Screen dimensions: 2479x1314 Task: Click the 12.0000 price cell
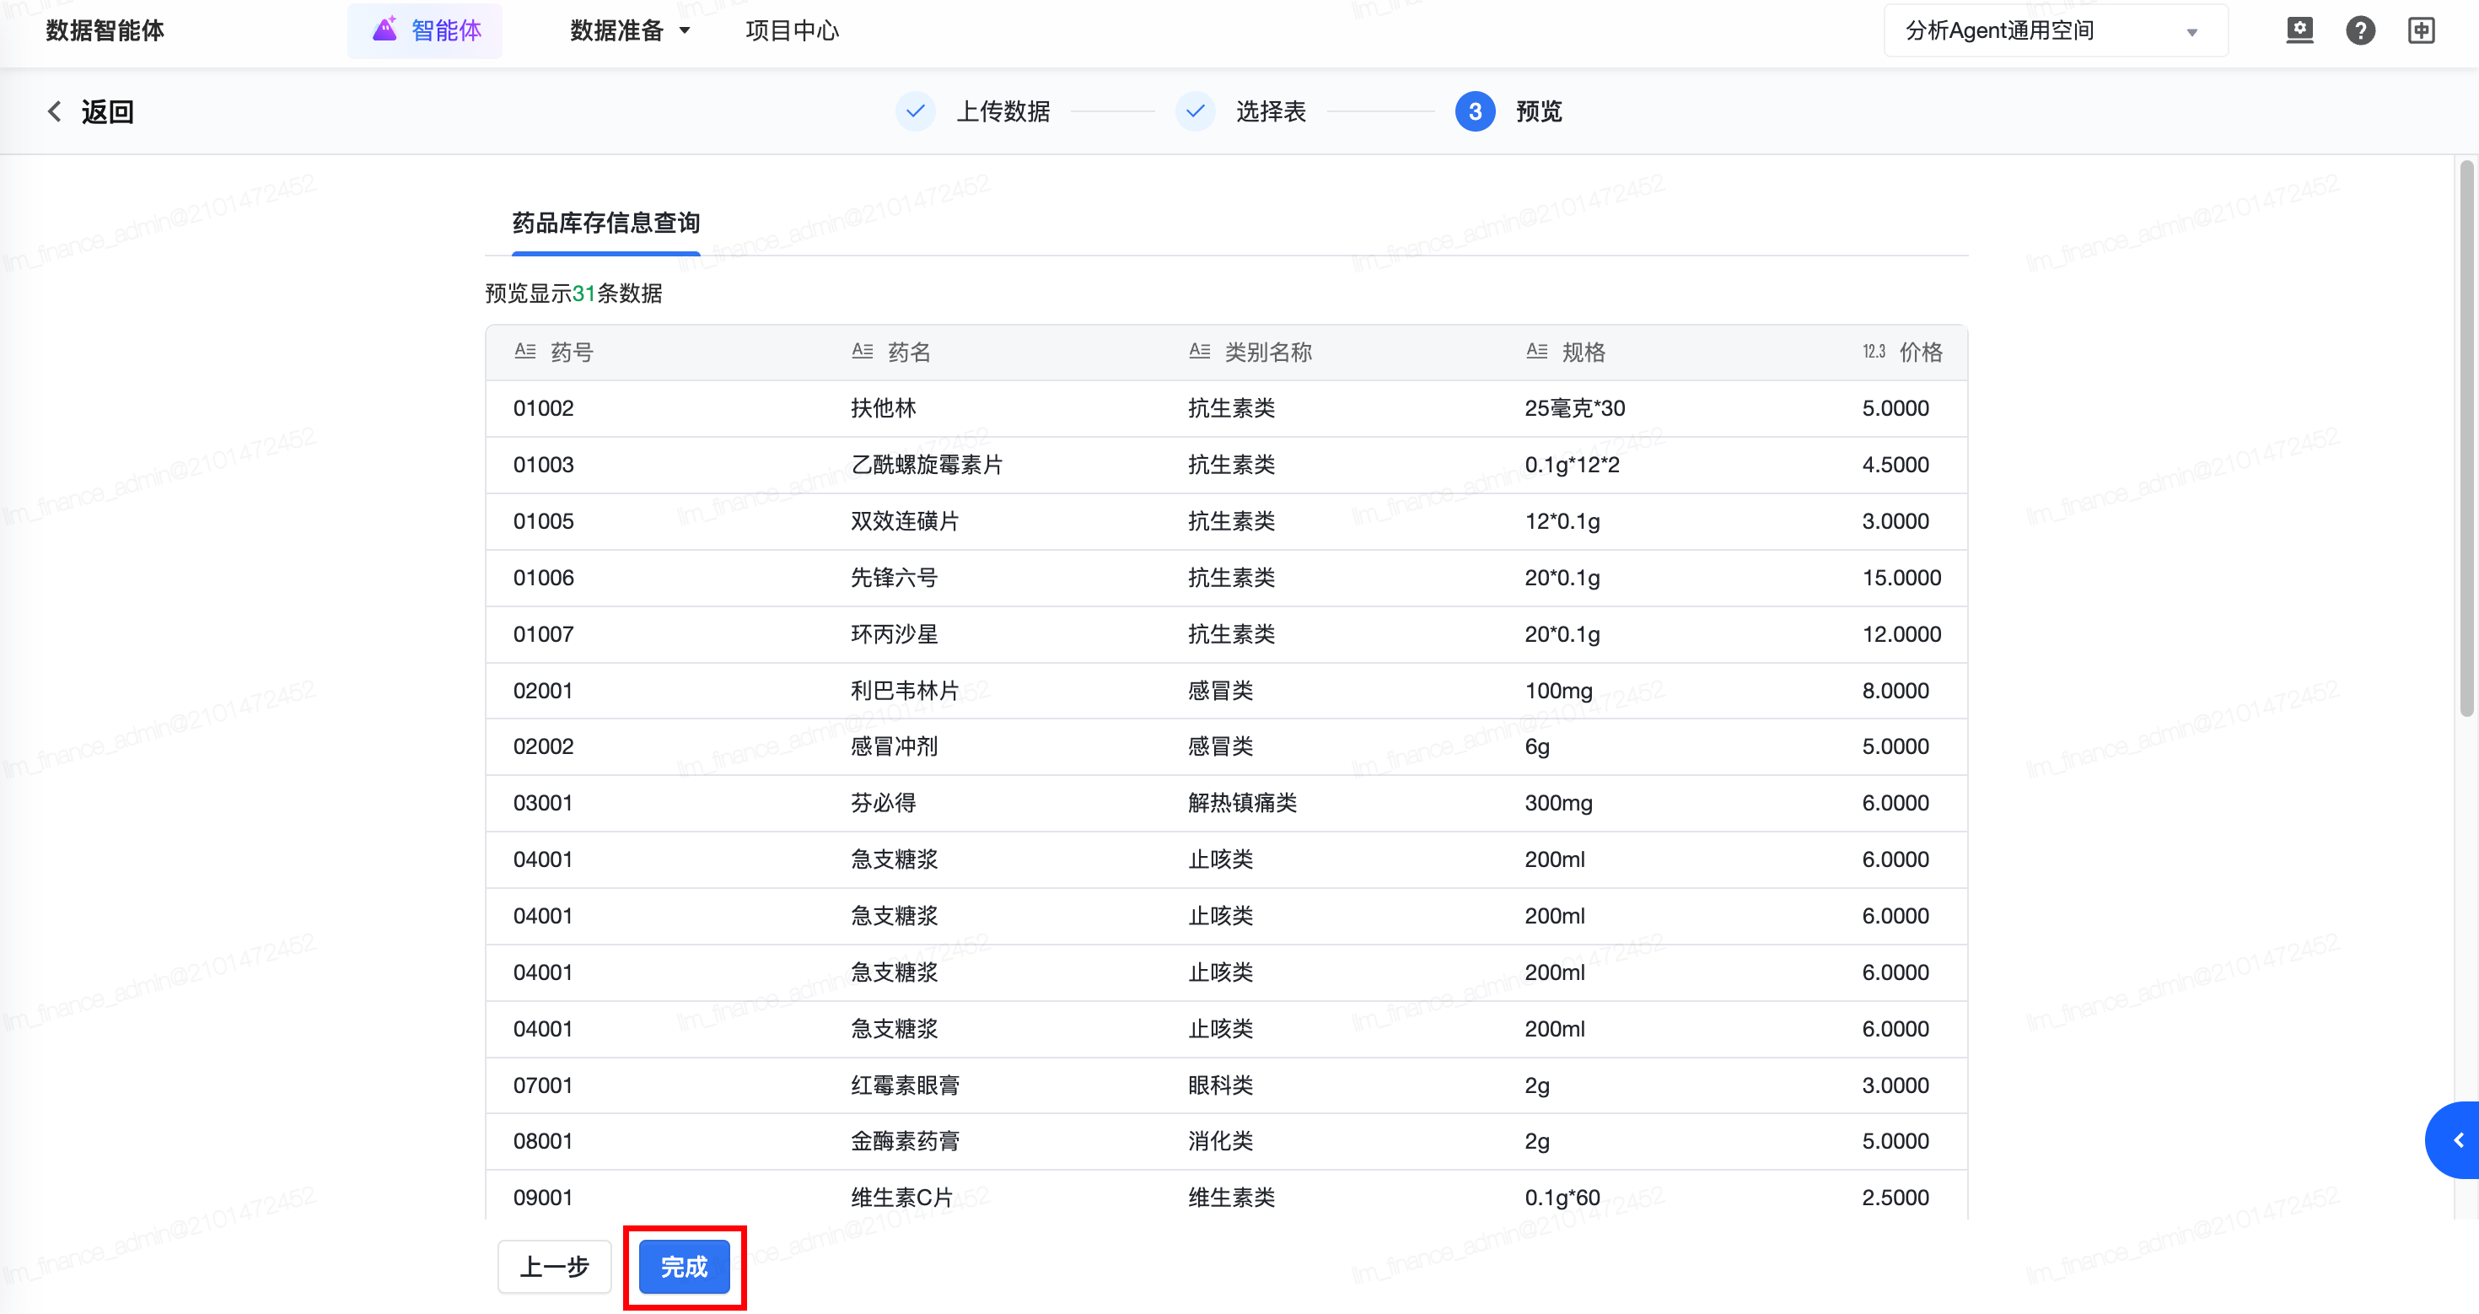[1901, 634]
